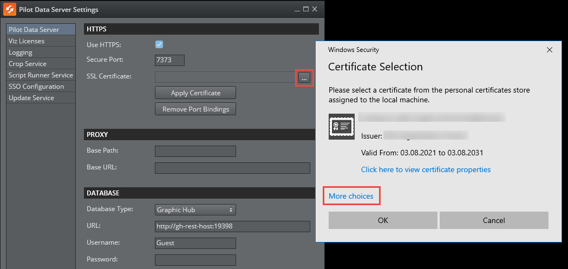The height and width of the screenshot is (269, 568).
Task: Click the Pilot Data Server app logo
Action: [x=10, y=9]
